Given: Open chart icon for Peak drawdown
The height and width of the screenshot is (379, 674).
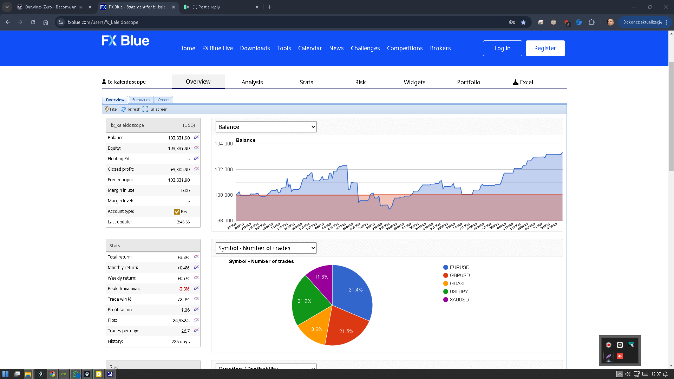Looking at the screenshot, I should point(196,288).
